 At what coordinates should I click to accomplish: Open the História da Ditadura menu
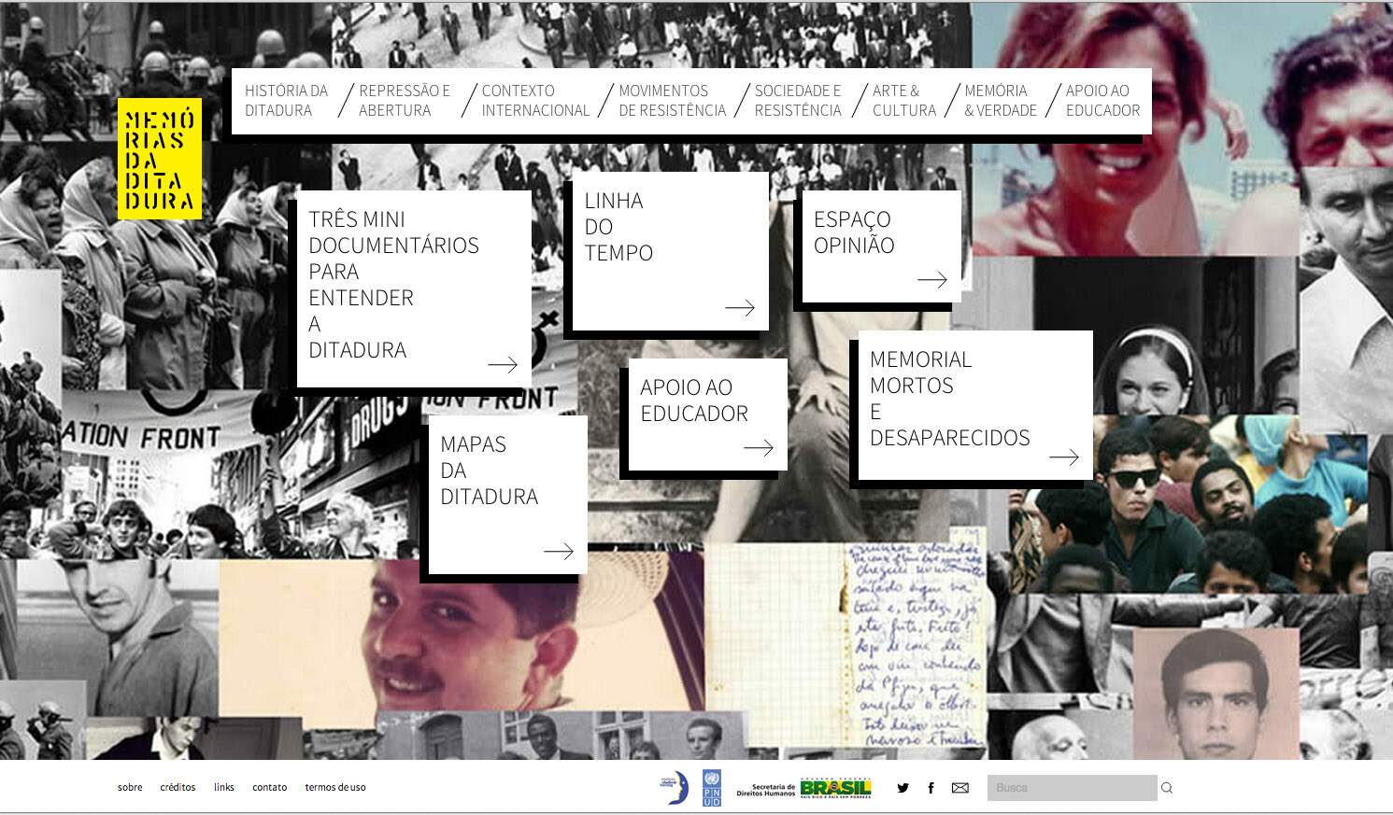click(286, 101)
